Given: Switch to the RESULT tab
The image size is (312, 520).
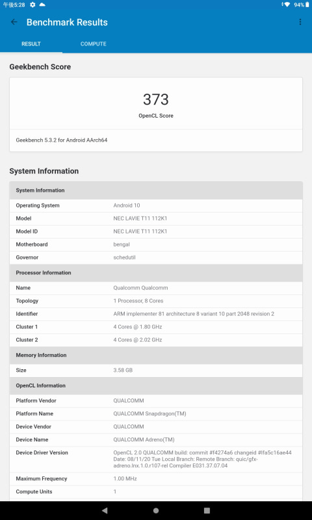Looking at the screenshot, I should click(x=31, y=44).
